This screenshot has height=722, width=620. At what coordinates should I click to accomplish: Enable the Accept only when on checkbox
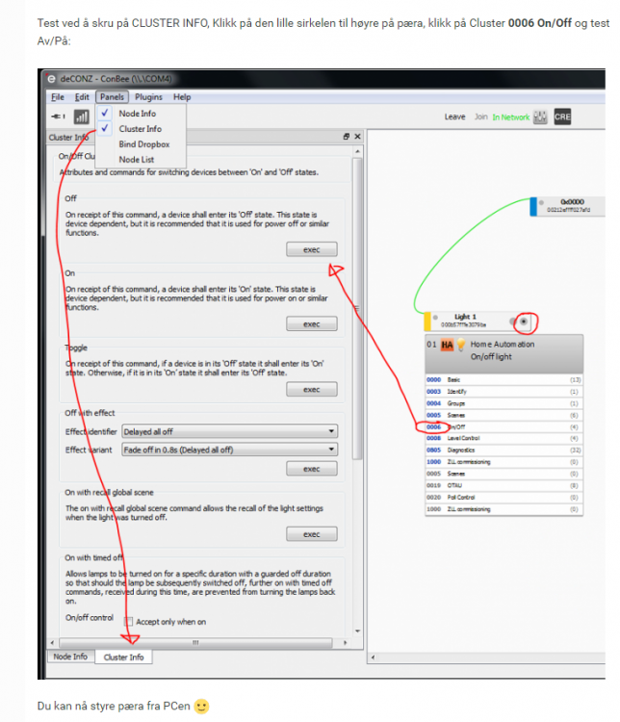point(129,622)
